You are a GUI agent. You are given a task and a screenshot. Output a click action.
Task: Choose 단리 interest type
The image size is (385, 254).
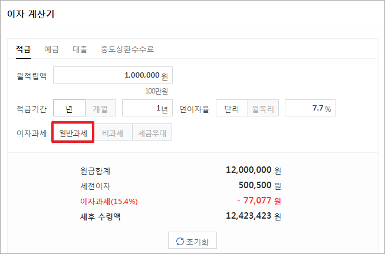pos(232,108)
